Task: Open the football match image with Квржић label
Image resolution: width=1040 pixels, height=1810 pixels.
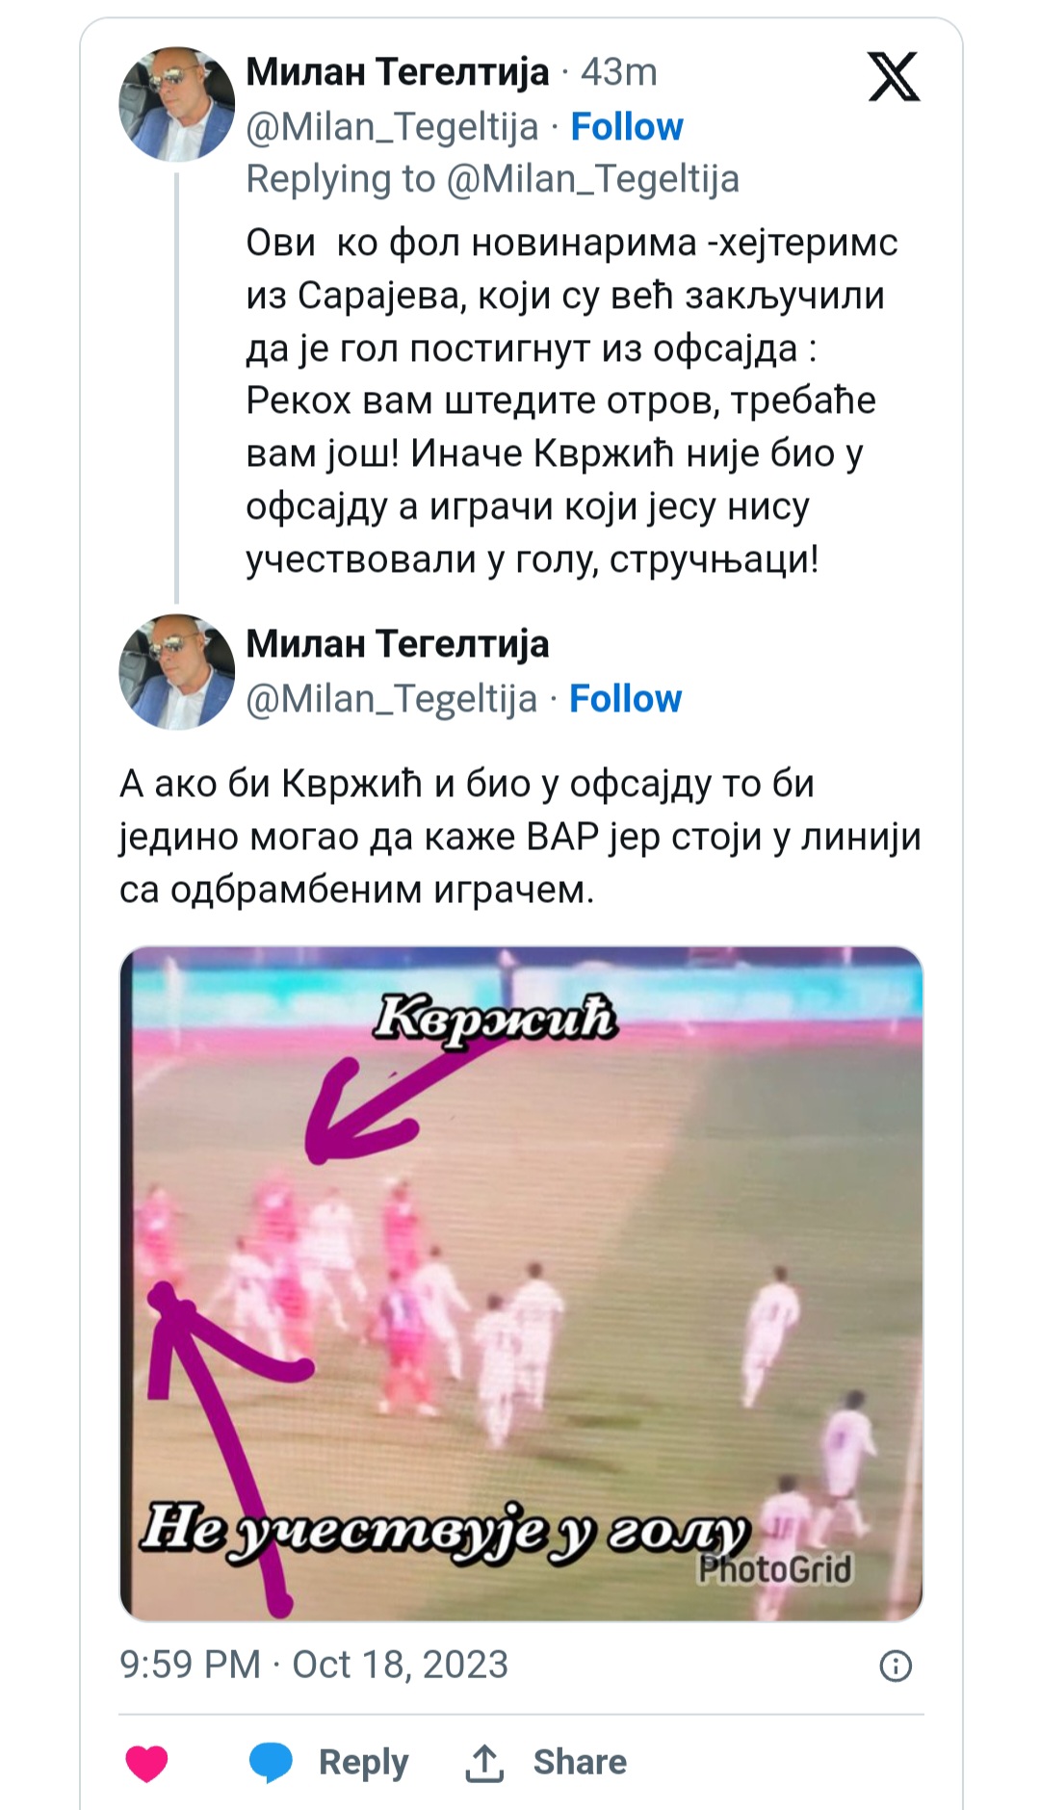Action: pos(521,1283)
